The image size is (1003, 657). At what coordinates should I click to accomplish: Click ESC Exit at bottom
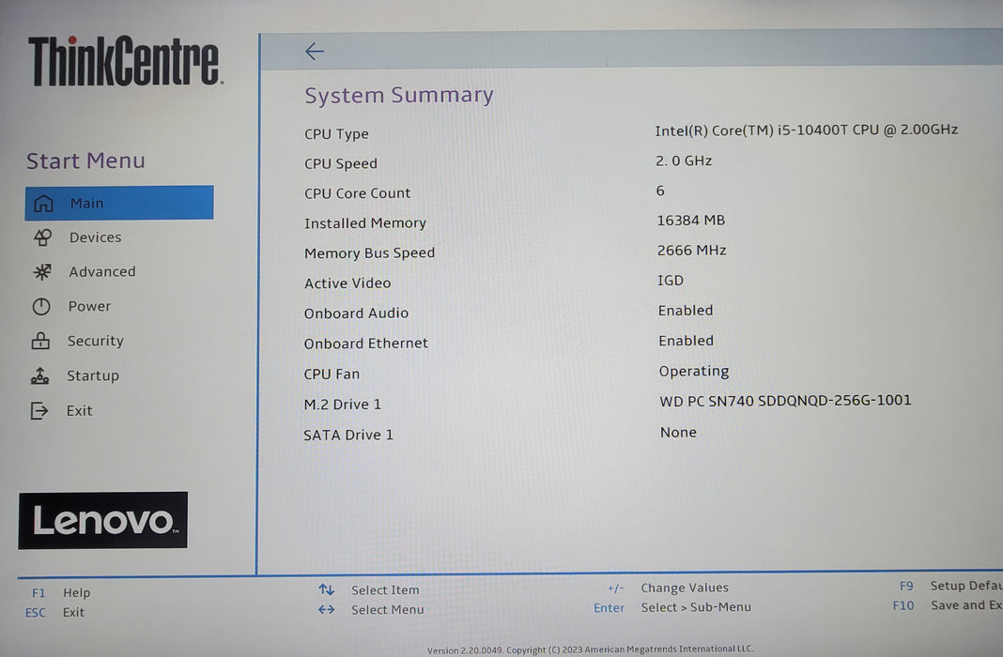[x=55, y=612]
